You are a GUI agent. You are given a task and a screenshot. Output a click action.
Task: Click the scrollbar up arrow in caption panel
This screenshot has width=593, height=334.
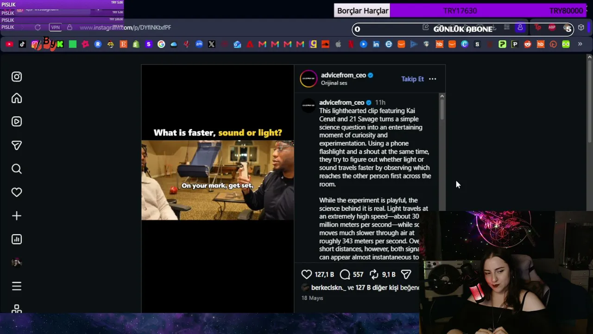tap(442, 96)
